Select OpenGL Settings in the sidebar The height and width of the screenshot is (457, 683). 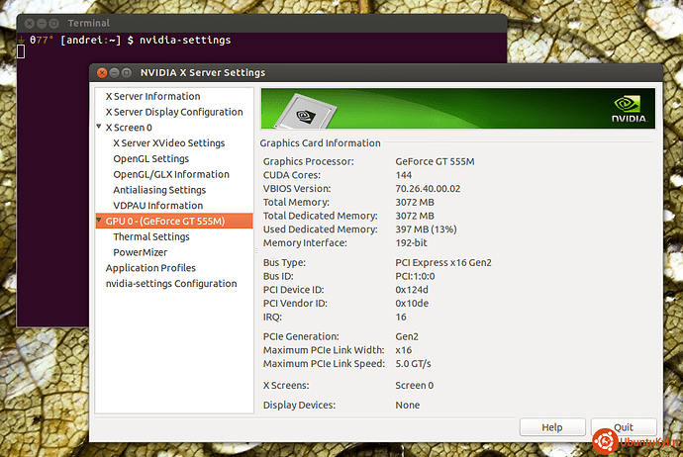[x=150, y=158]
